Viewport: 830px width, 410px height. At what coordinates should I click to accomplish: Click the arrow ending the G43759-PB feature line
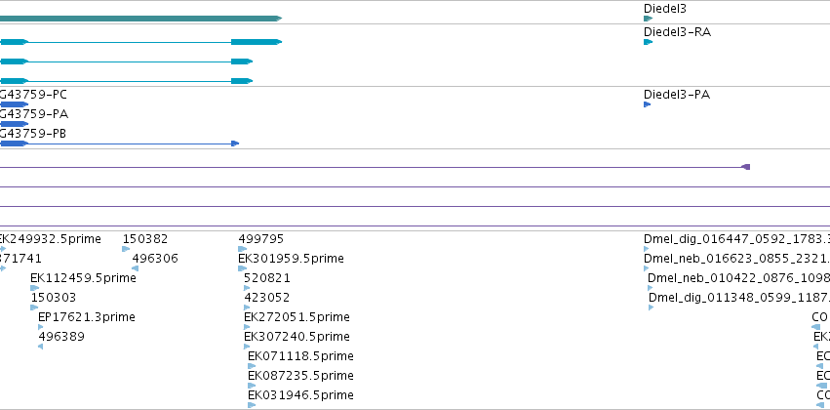[236, 143]
